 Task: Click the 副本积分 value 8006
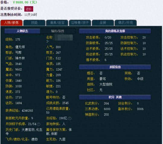(140, 109)
